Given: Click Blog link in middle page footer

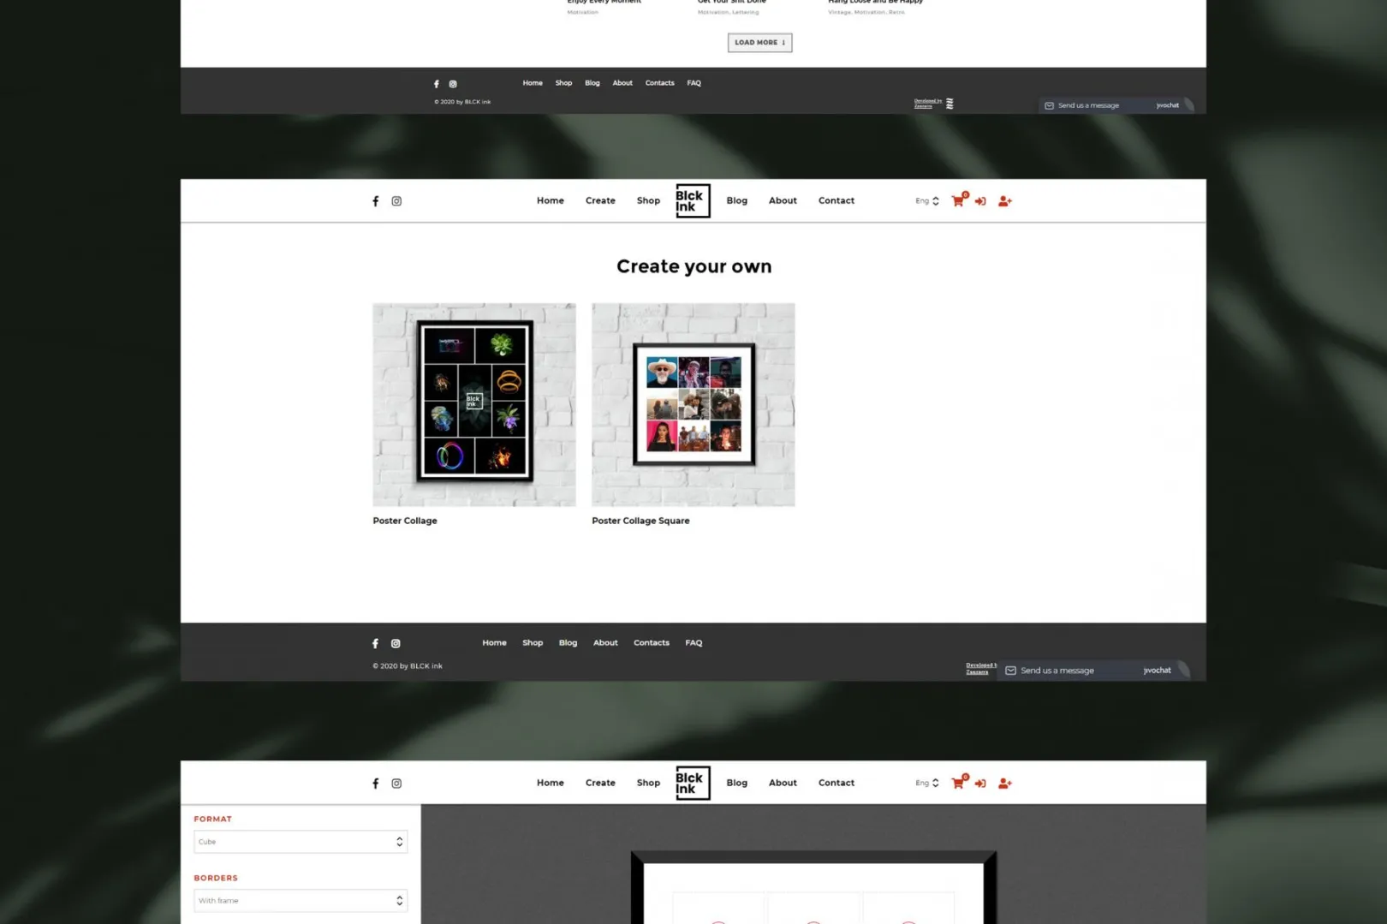Looking at the screenshot, I should click(x=568, y=642).
